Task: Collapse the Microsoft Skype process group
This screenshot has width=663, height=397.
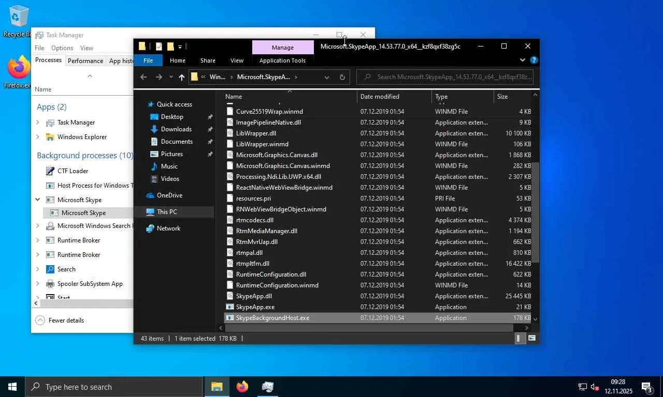Action: 38,200
